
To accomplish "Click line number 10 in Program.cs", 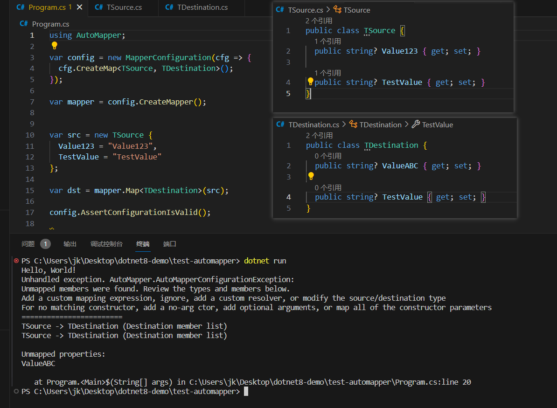I will click(30, 135).
